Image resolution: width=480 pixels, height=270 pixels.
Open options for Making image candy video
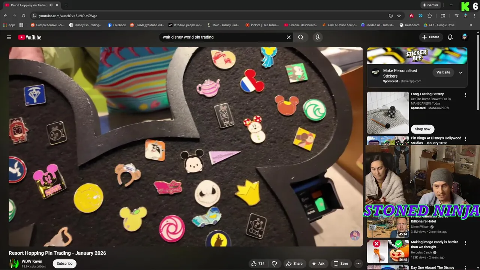click(x=465, y=243)
